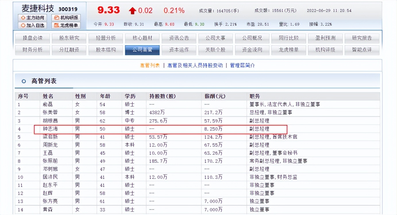Open the 研究报告 tab

click(362, 38)
